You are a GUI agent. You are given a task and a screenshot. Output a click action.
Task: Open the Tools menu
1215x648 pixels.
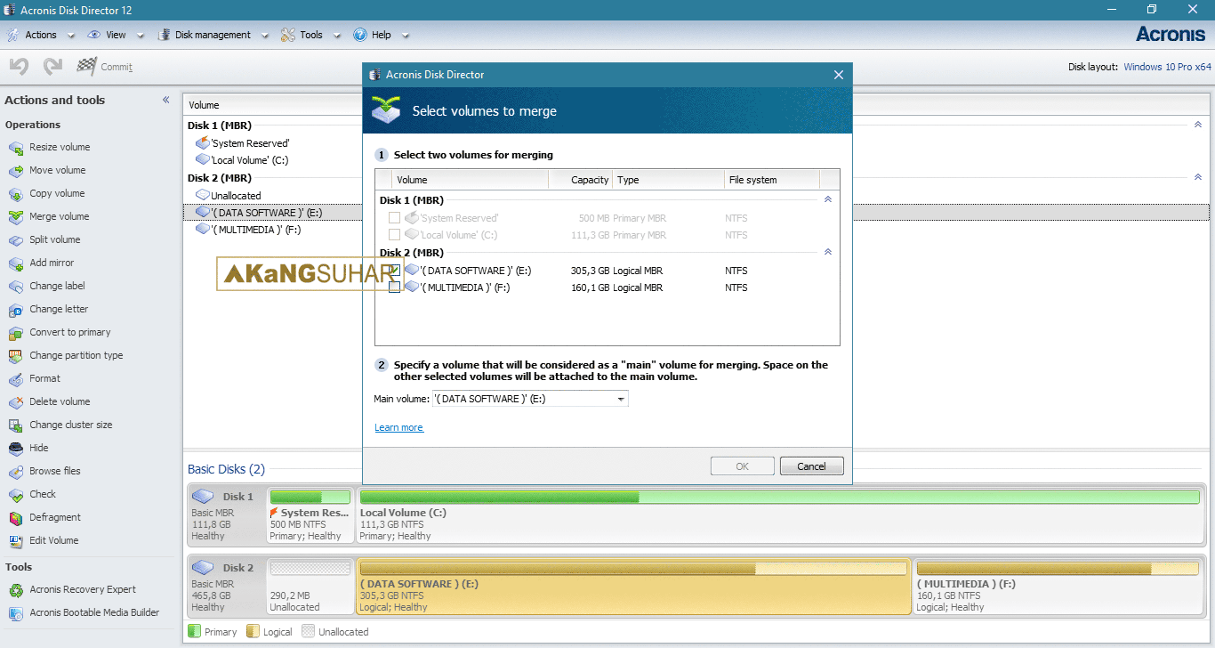[310, 35]
